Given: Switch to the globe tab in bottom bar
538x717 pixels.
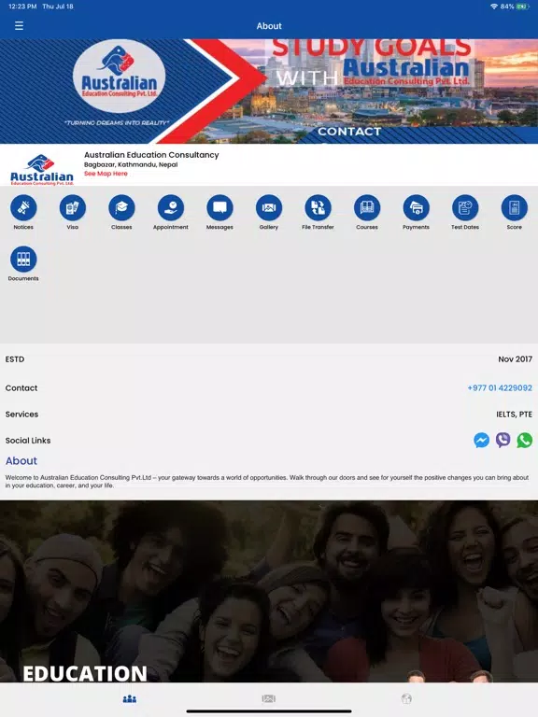Looking at the screenshot, I should (x=406, y=698).
